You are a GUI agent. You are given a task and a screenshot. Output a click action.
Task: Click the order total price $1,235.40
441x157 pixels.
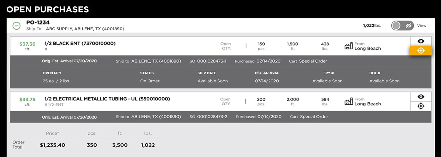pyautogui.click(x=52, y=145)
